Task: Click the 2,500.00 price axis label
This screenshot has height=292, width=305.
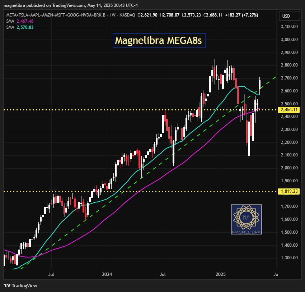Action: coord(289,104)
